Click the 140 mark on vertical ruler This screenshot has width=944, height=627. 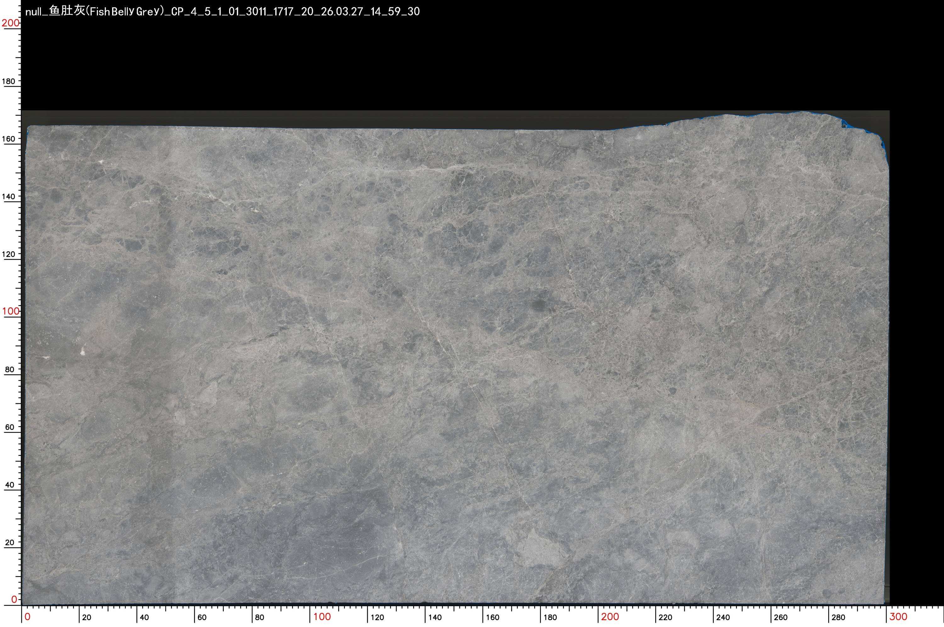(9, 196)
